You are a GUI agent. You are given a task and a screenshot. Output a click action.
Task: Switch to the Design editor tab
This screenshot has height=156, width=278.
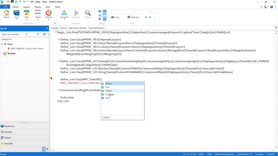(54, 28)
